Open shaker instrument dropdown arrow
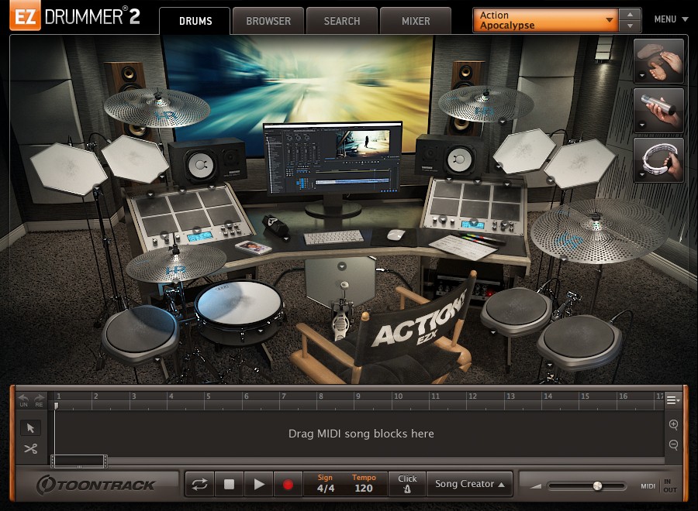This screenshot has height=511, width=698. click(x=641, y=125)
